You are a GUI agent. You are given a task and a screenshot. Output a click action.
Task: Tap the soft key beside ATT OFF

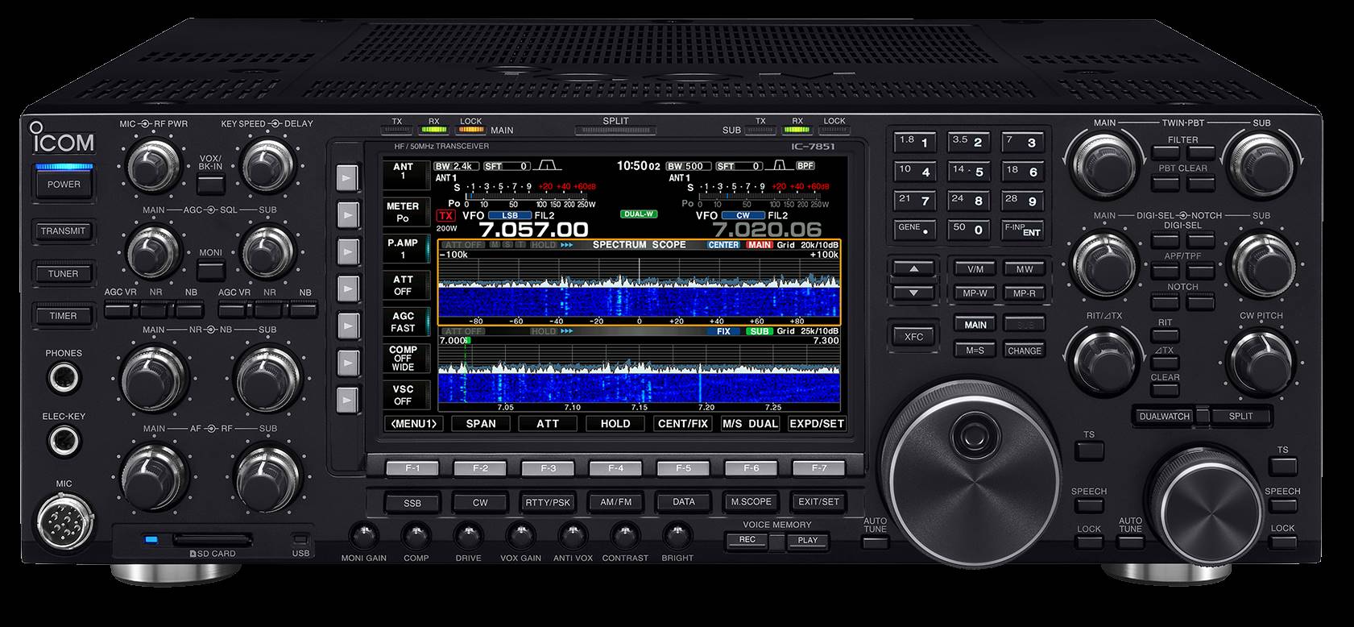pos(347,288)
